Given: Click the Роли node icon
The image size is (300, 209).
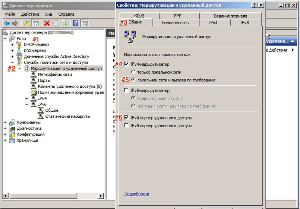Looking at the screenshot, I should (12, 38).
